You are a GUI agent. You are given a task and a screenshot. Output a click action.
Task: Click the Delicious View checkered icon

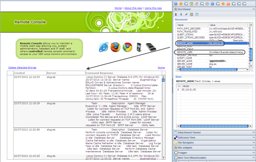click(x=176, y=138)
